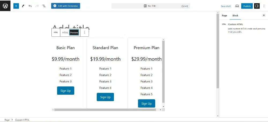This screenshot has width=268, height=122.
Task: Click the Save draft link
Action: (x=226, y=6)
